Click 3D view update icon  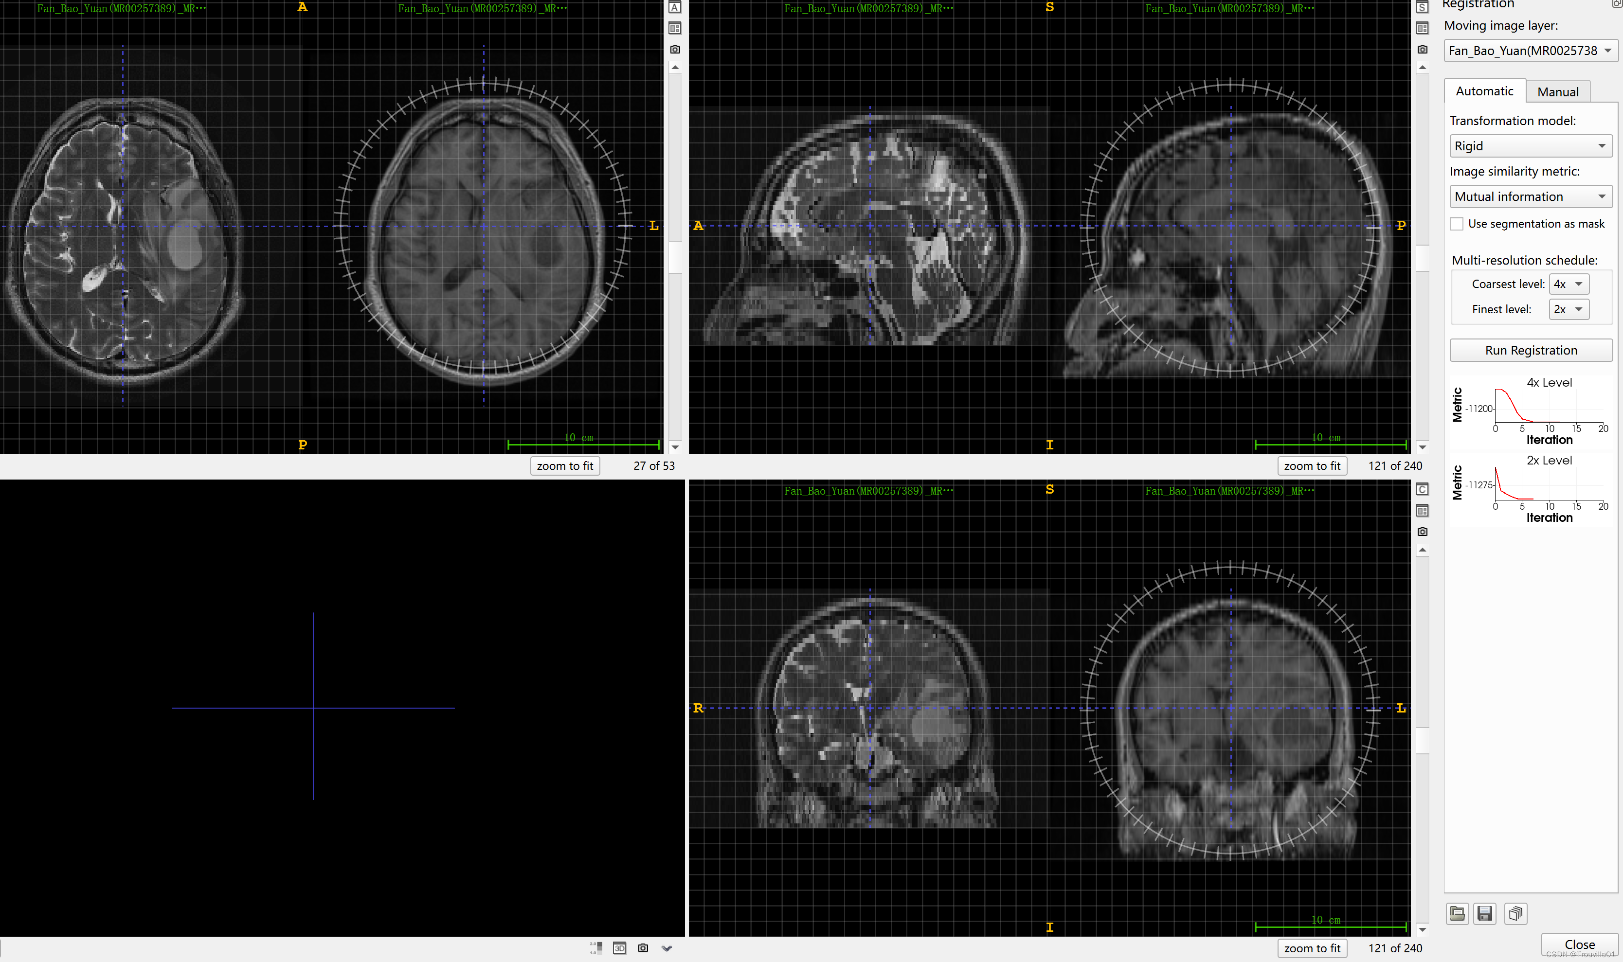tap(619, 948)
